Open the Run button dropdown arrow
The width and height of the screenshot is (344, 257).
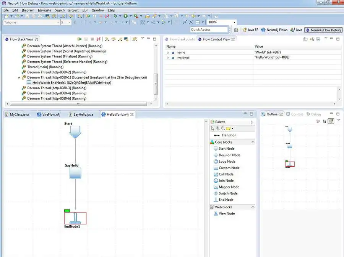[131, 16]
